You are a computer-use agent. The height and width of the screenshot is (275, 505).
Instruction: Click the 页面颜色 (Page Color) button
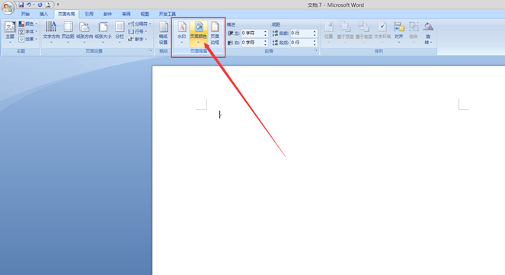click(x=198, y=33)
